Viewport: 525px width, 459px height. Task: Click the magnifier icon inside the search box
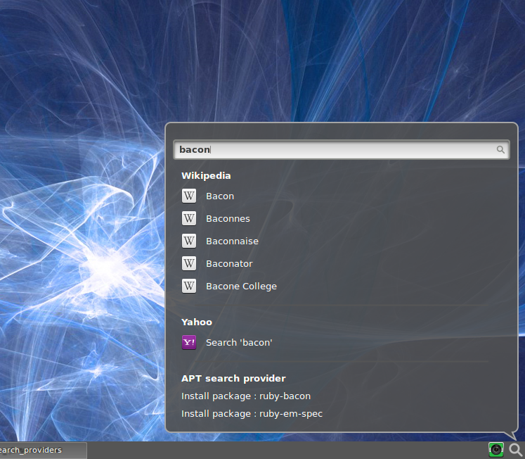[500, 149]
